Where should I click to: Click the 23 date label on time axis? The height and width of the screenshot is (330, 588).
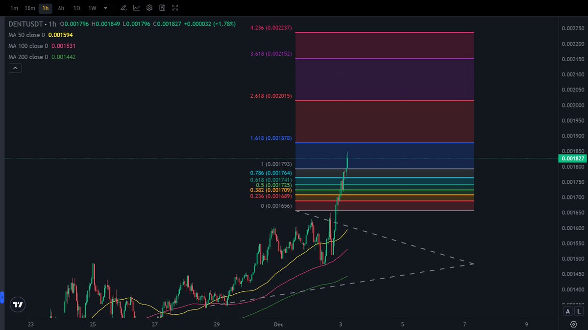point(31,324)
